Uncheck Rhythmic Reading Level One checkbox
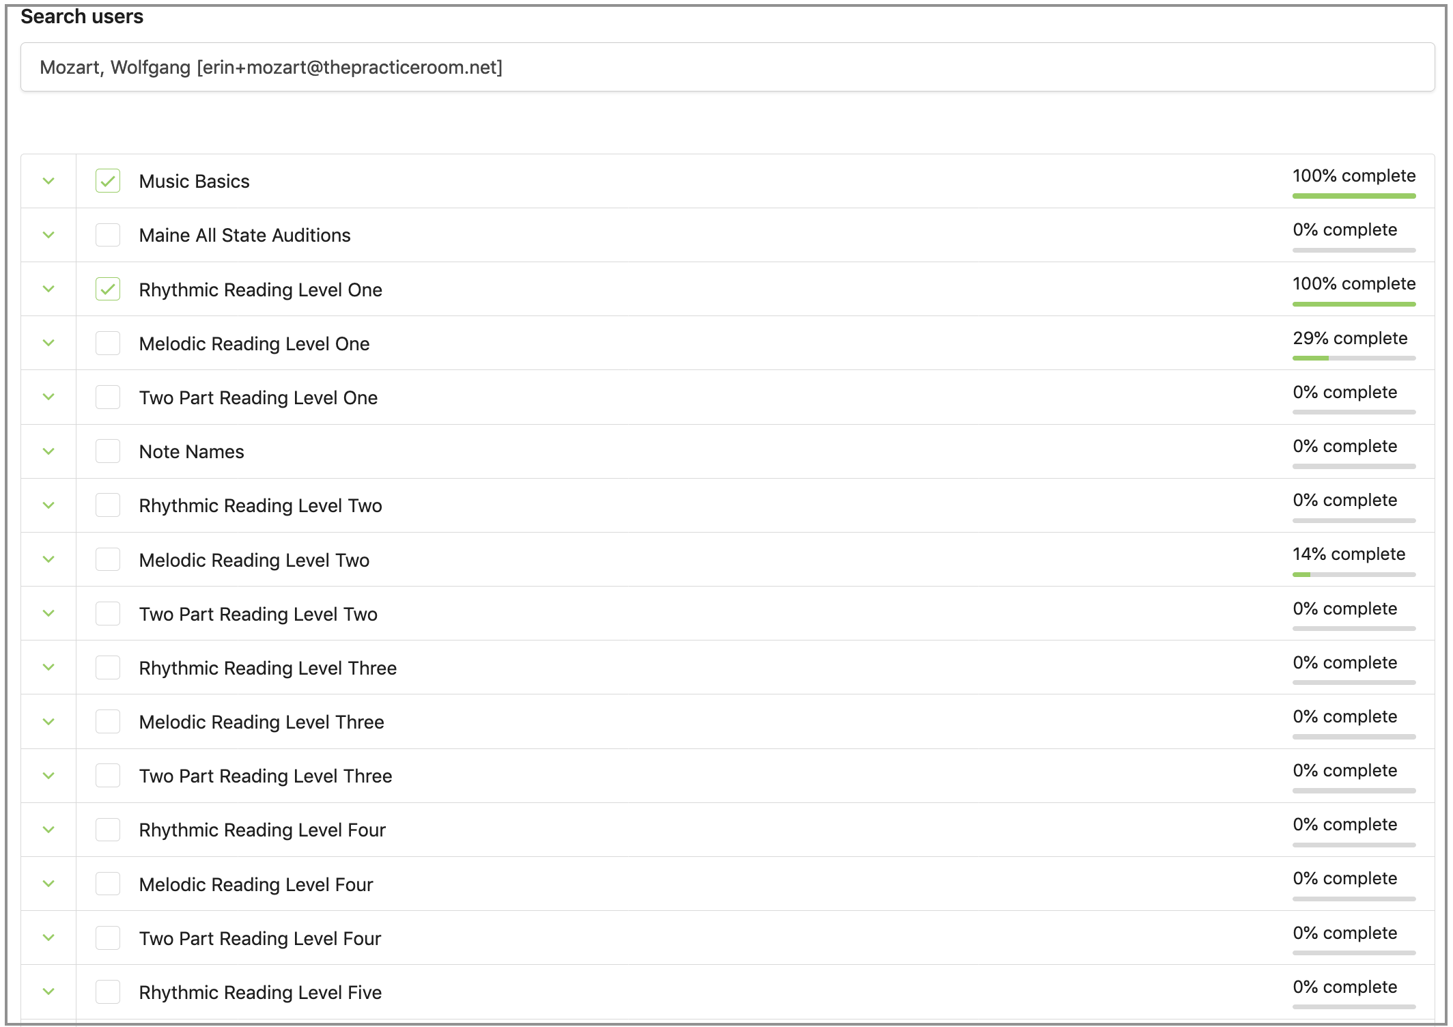Viewport: 1453px width, 1027px height. click(108, 289)
